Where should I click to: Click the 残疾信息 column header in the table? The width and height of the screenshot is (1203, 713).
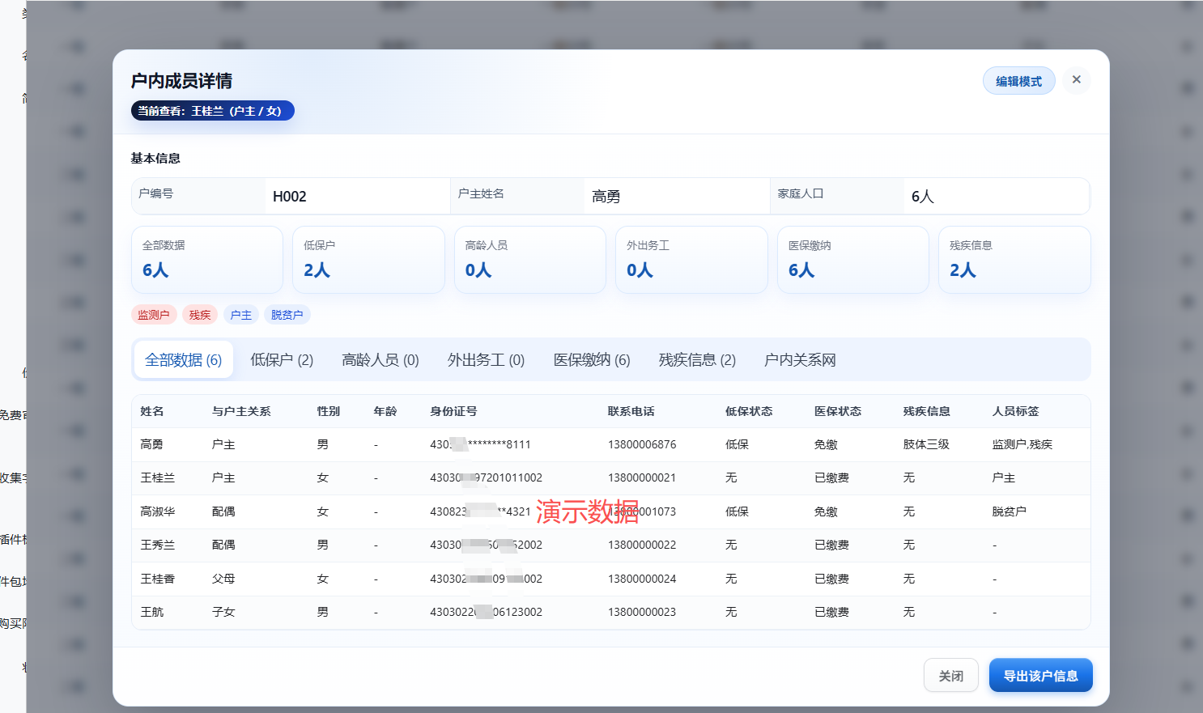point(927,411)
